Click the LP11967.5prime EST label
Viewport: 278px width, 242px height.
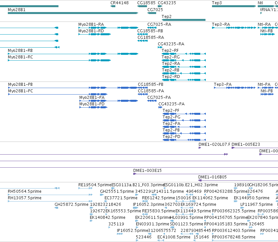pos(256,204)
